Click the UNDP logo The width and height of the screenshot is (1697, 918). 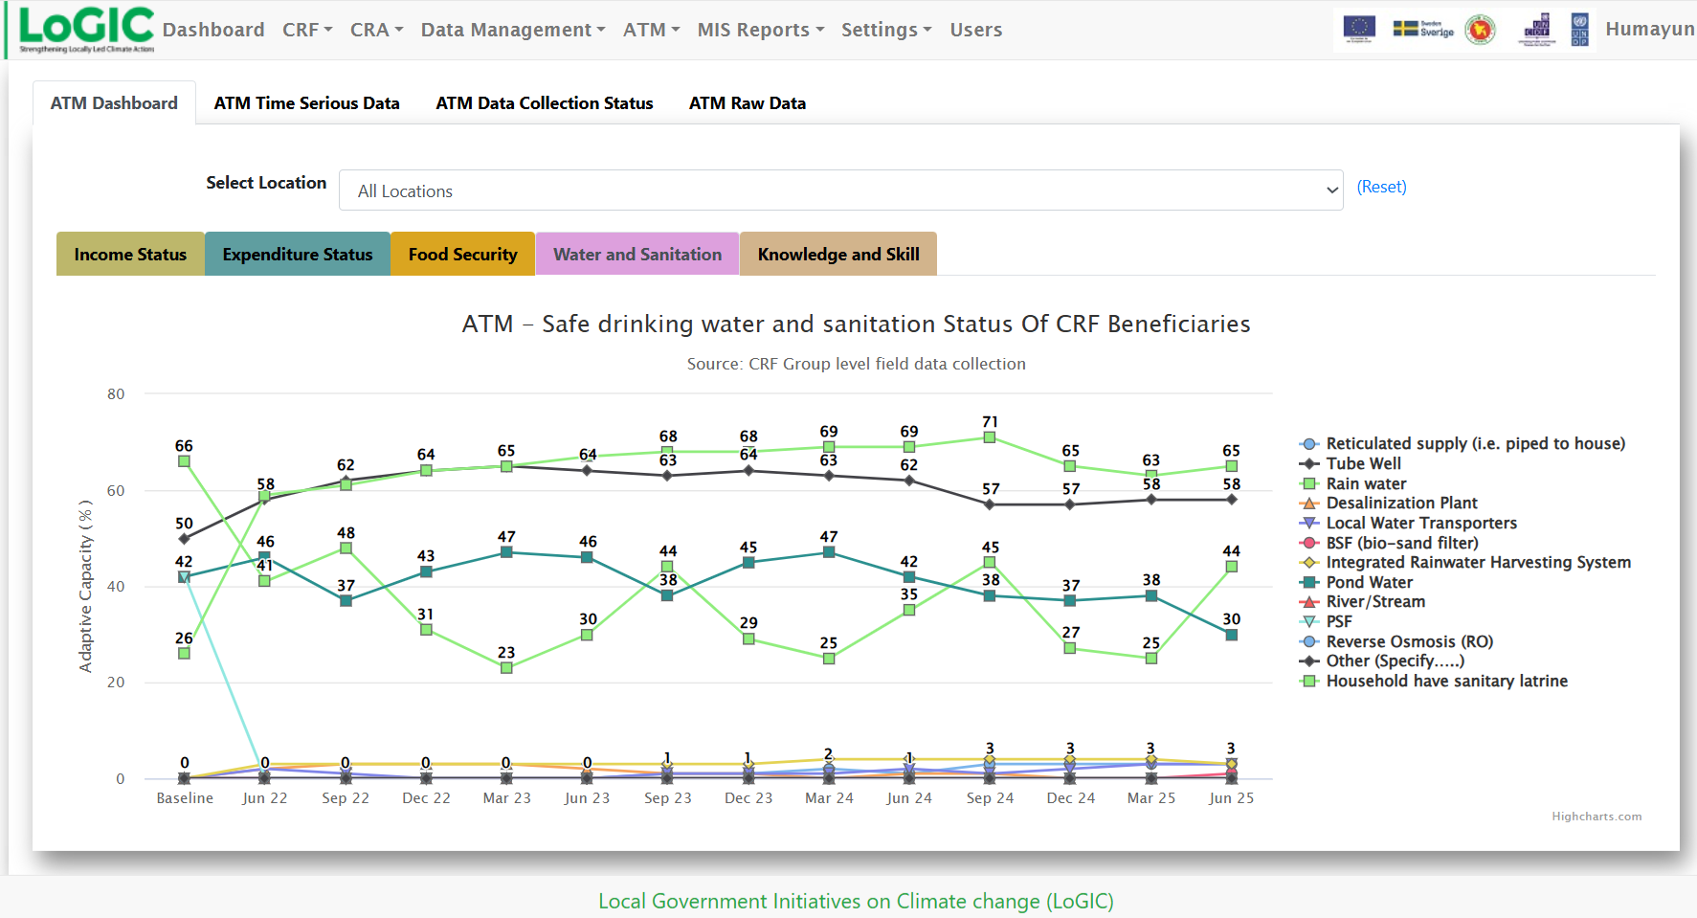(x=1579, y=29)
